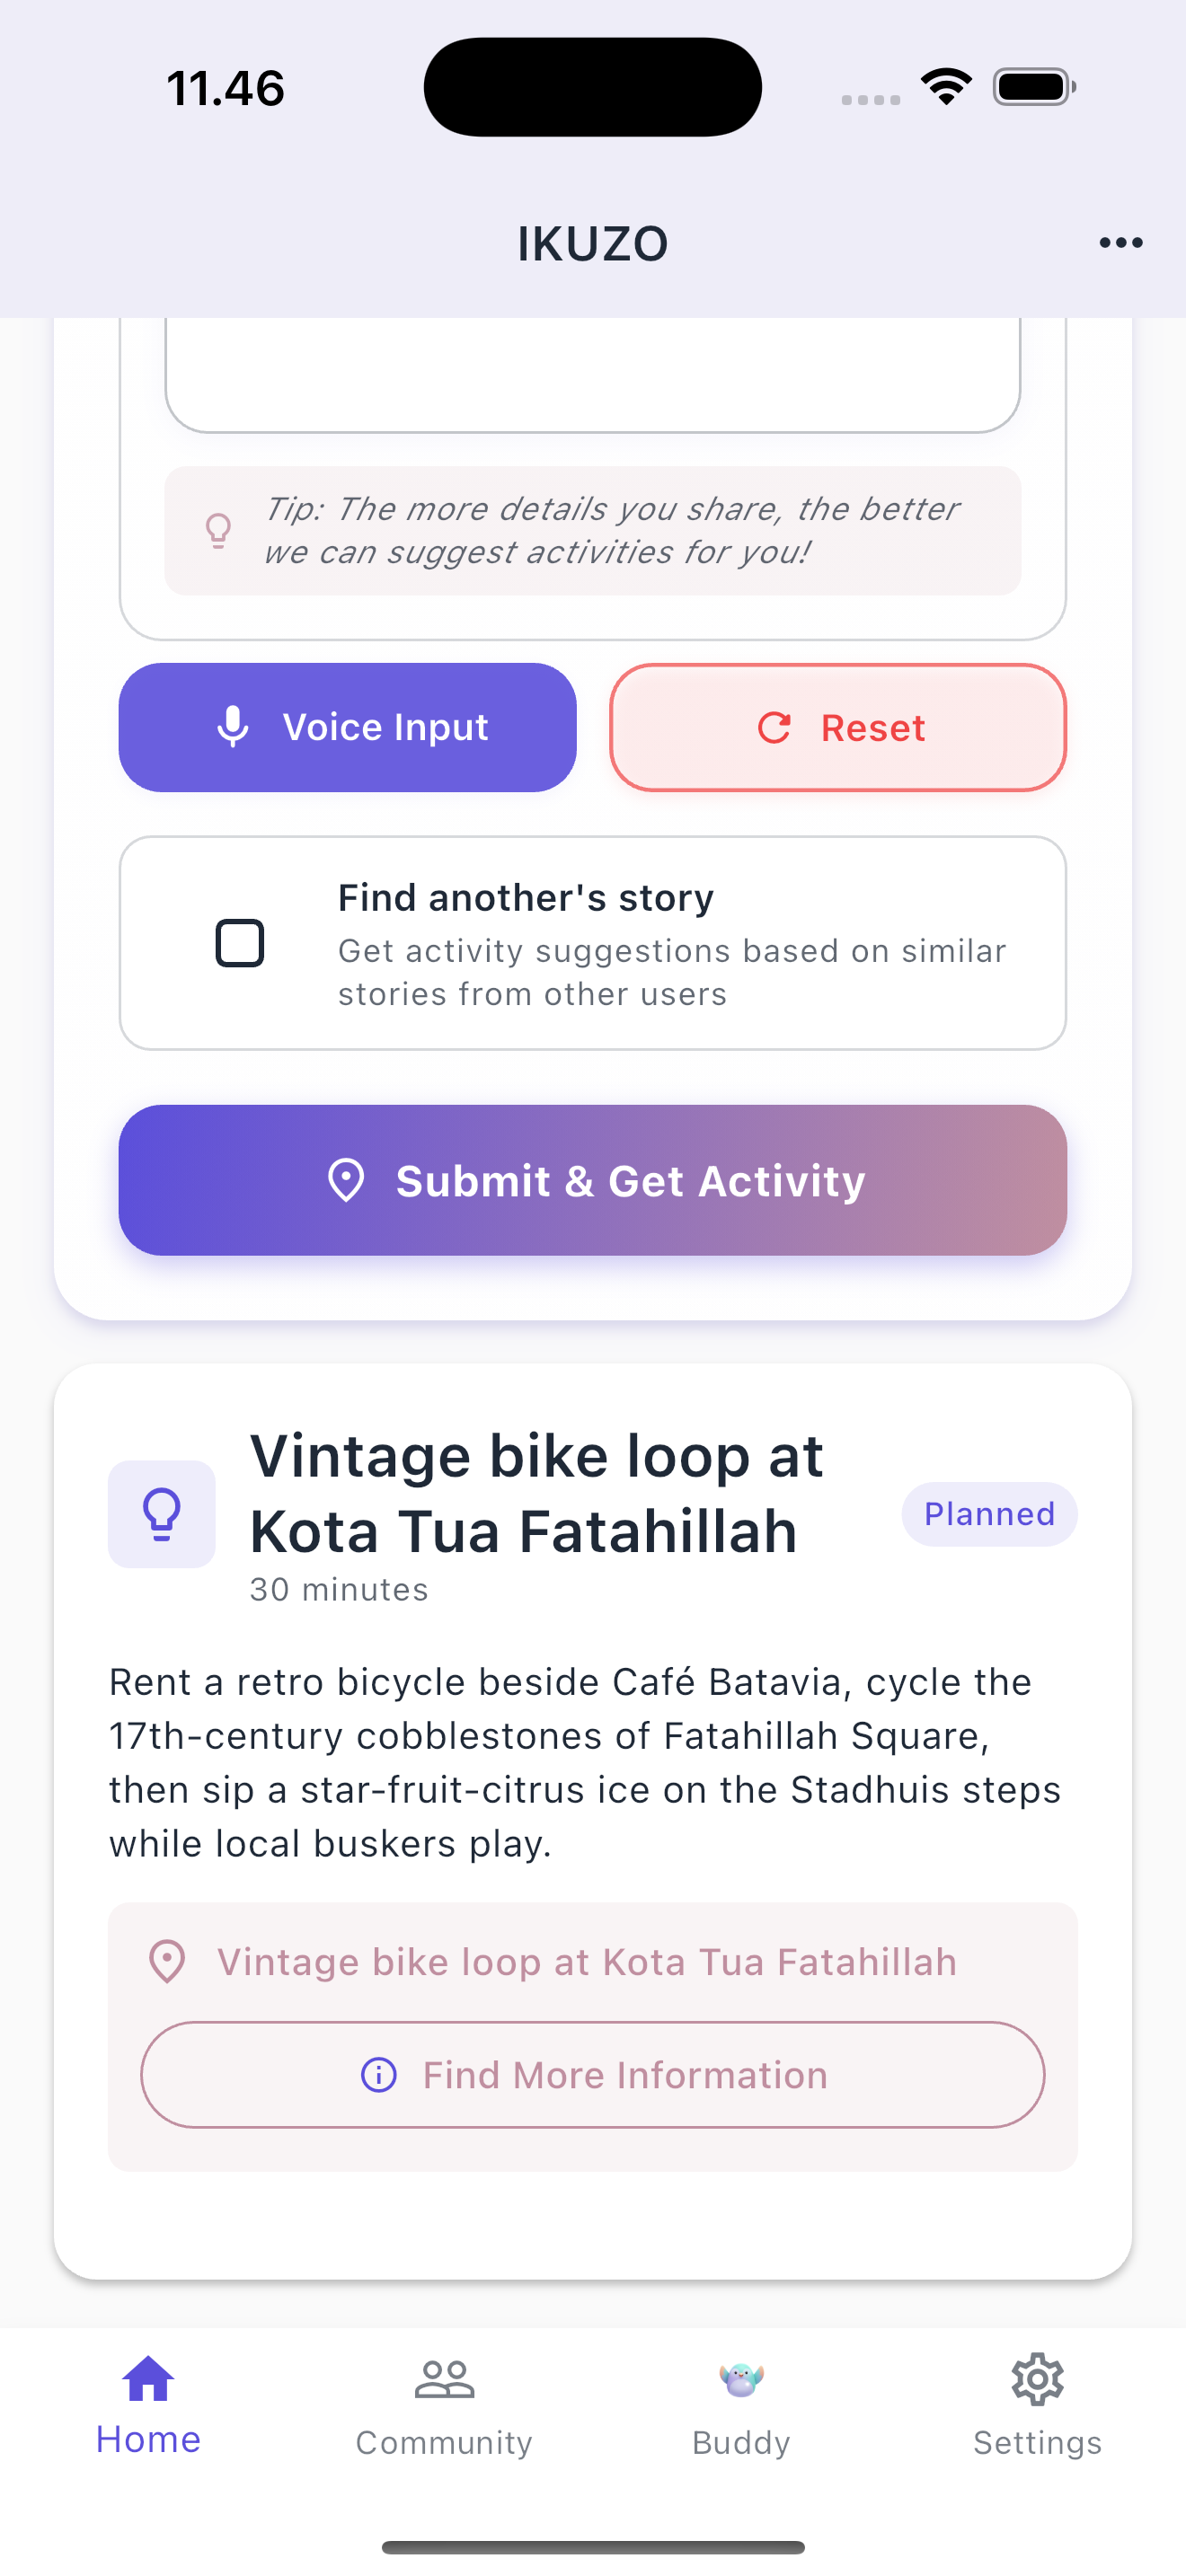Open the Community tab
Image resolution: width=1186 pixels, height=2576 pixels.
[444, 2404]
